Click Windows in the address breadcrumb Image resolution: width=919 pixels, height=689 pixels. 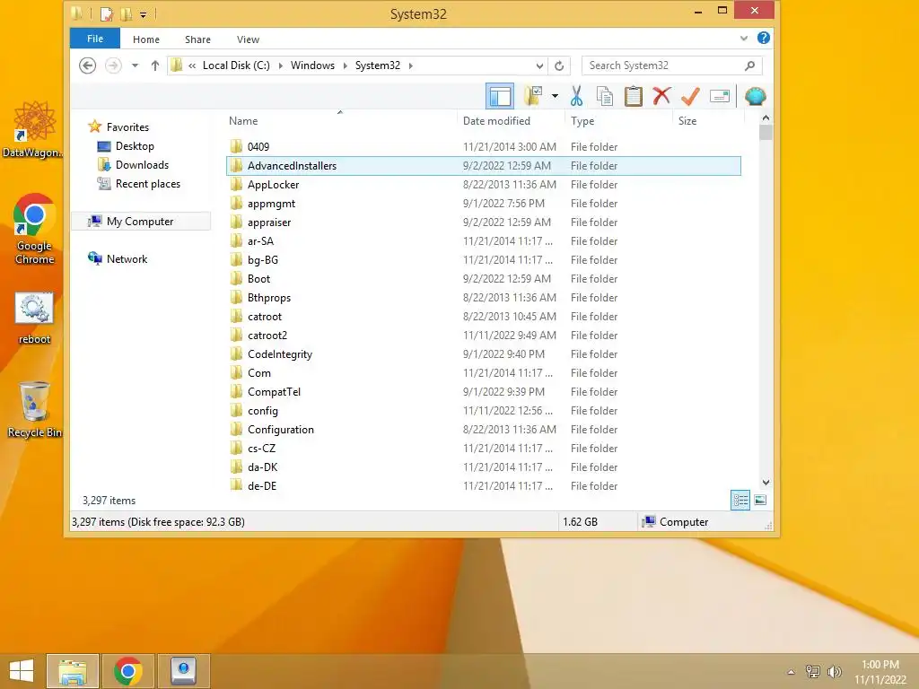(312, 65)
